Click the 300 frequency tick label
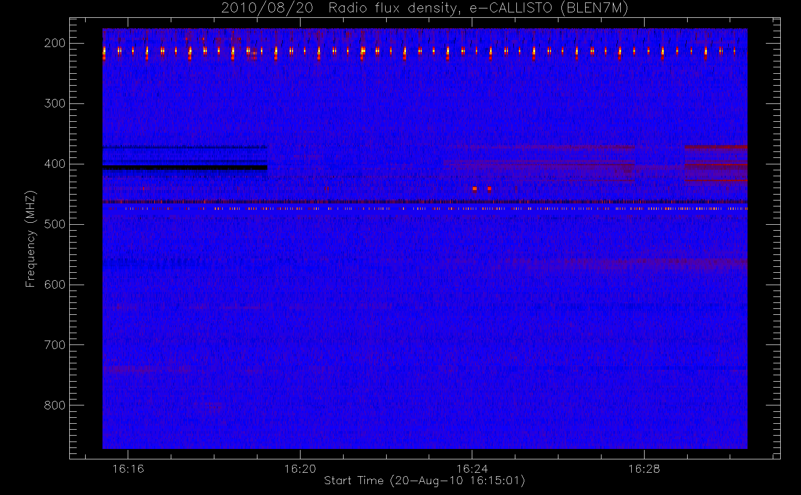This screenshot has width=801, height=495. point(55,103)
